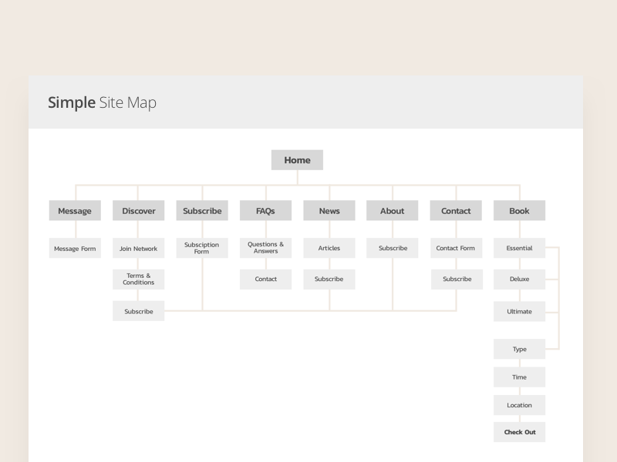Viewport: 617px width, 462px height.
Task: Select the Location step box
Action: 519,405
